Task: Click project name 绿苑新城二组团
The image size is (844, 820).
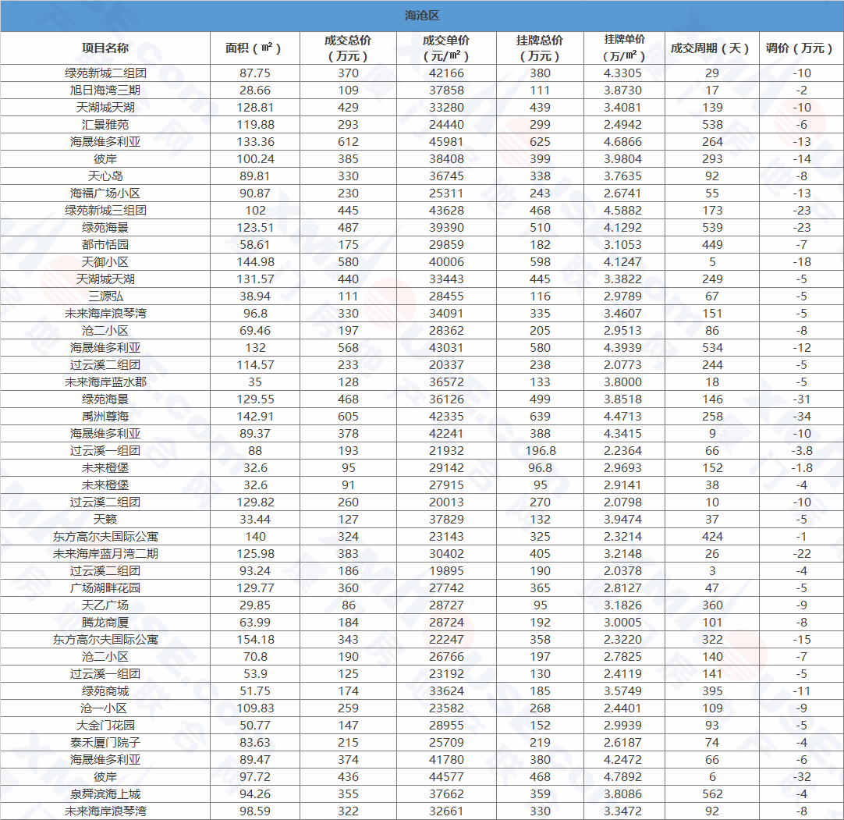Action: click(105, 73)
